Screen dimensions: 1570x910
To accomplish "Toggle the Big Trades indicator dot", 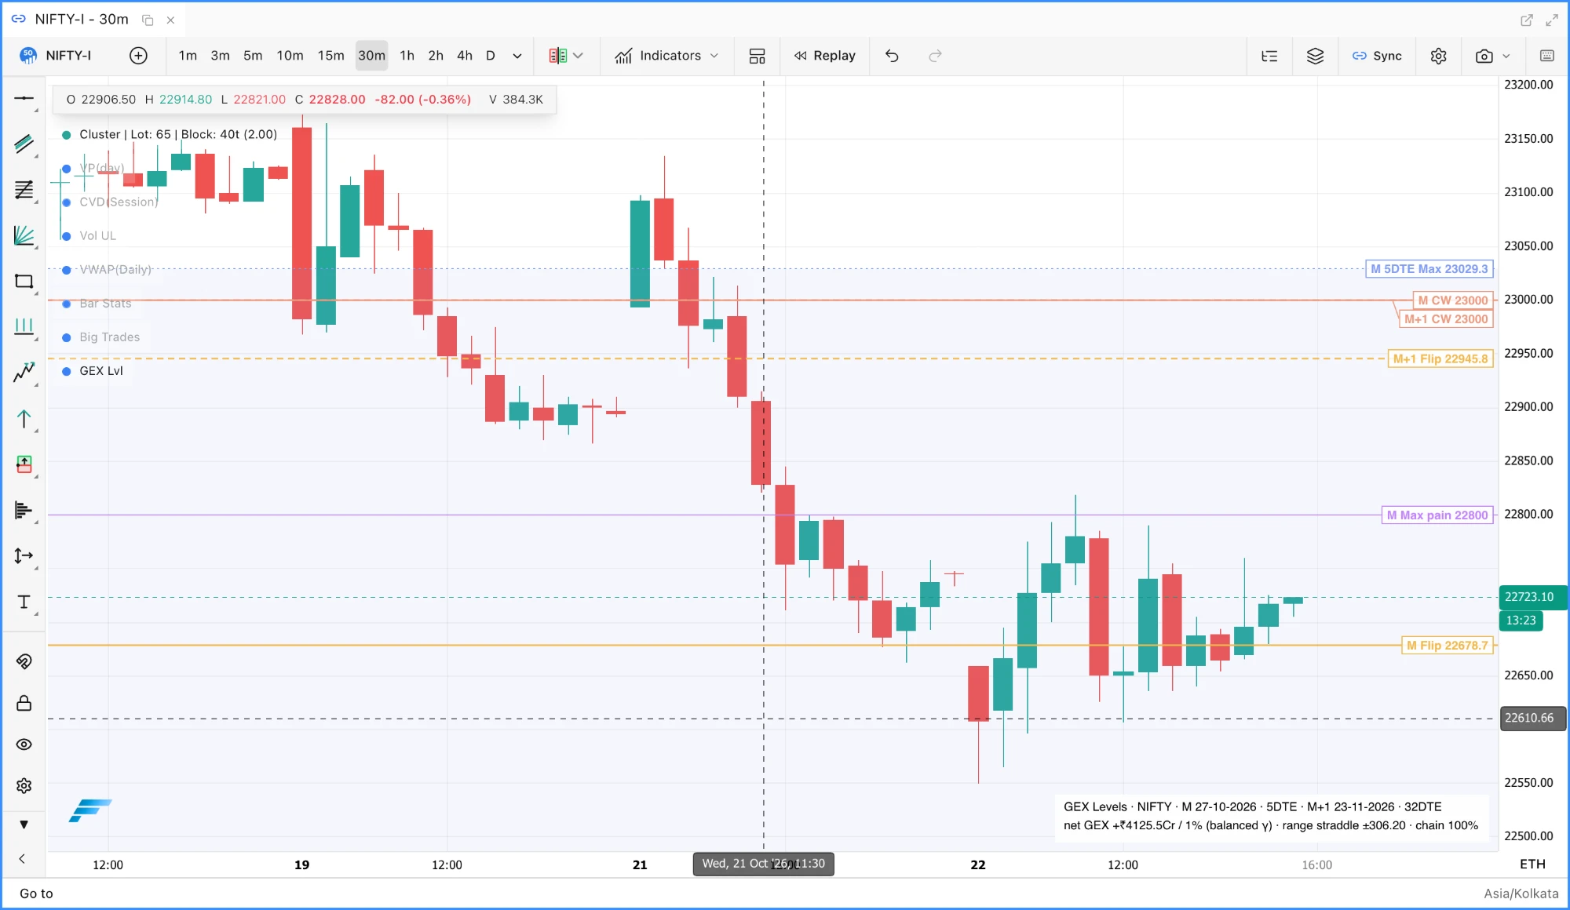I will (67, 337).
